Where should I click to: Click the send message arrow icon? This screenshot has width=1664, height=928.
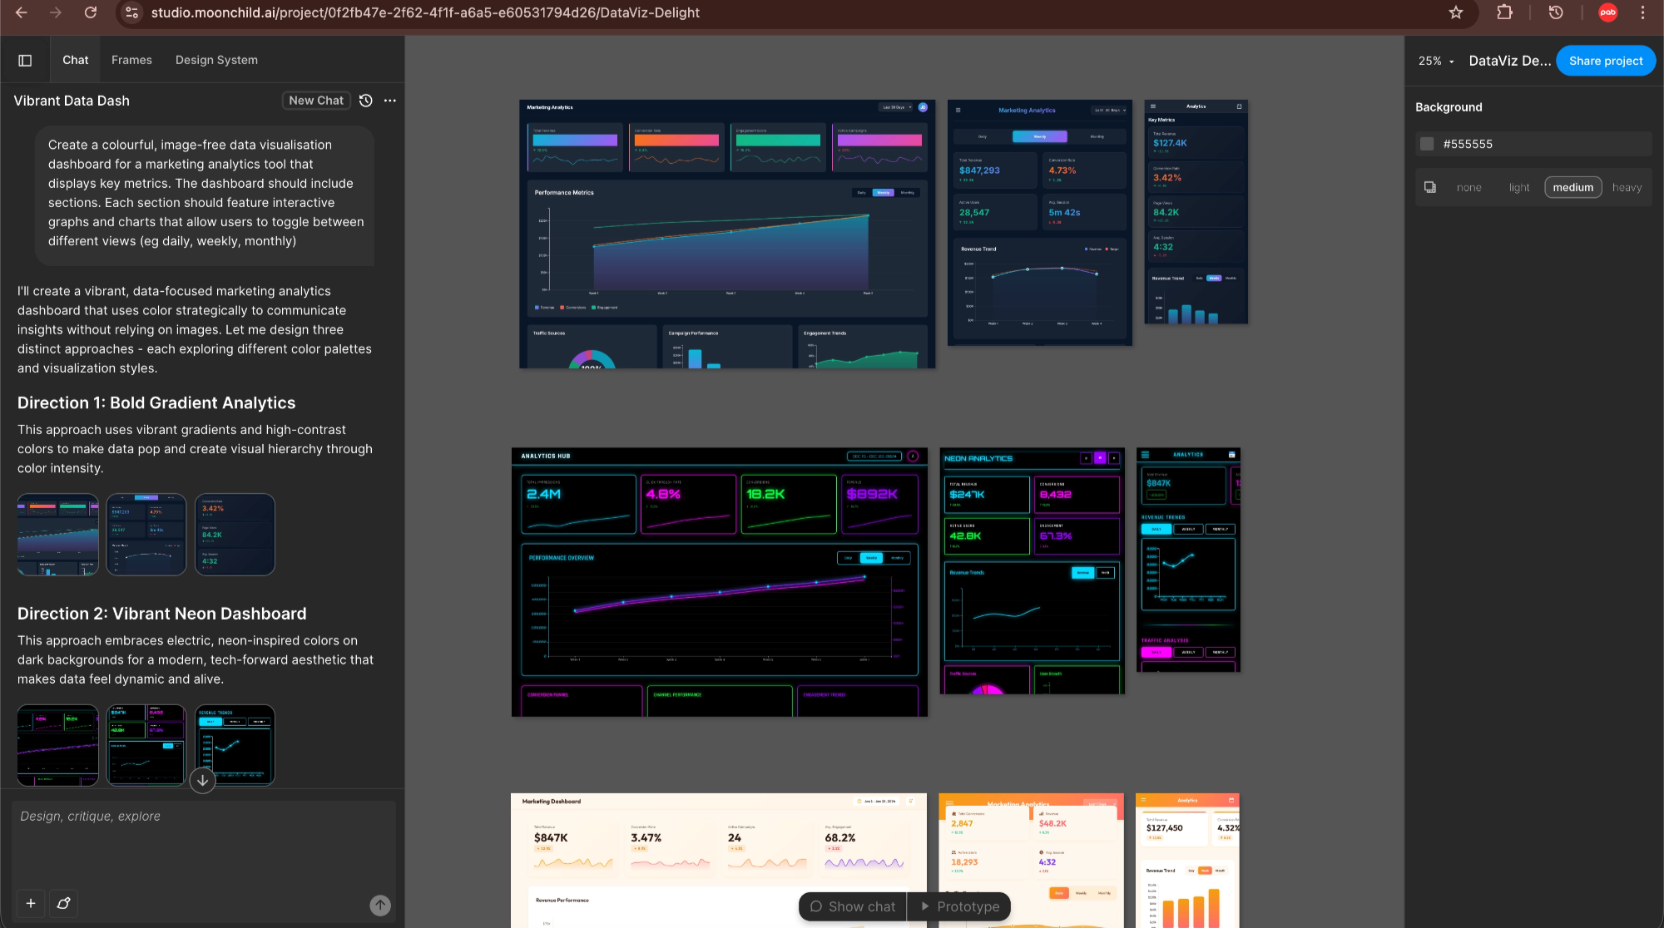[x=380, y=906]
